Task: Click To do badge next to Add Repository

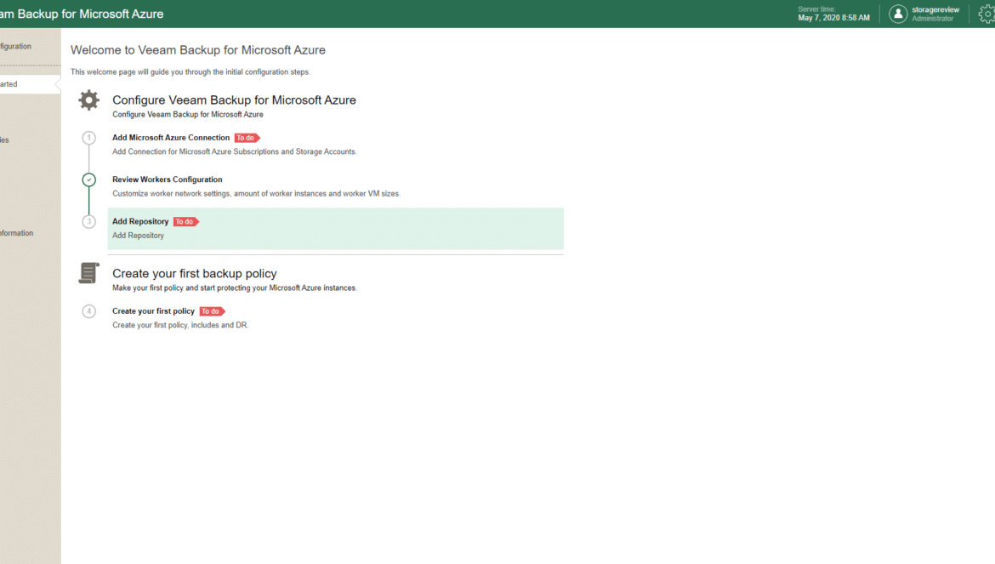Action: pyautogui.click(x=186, y=221)
